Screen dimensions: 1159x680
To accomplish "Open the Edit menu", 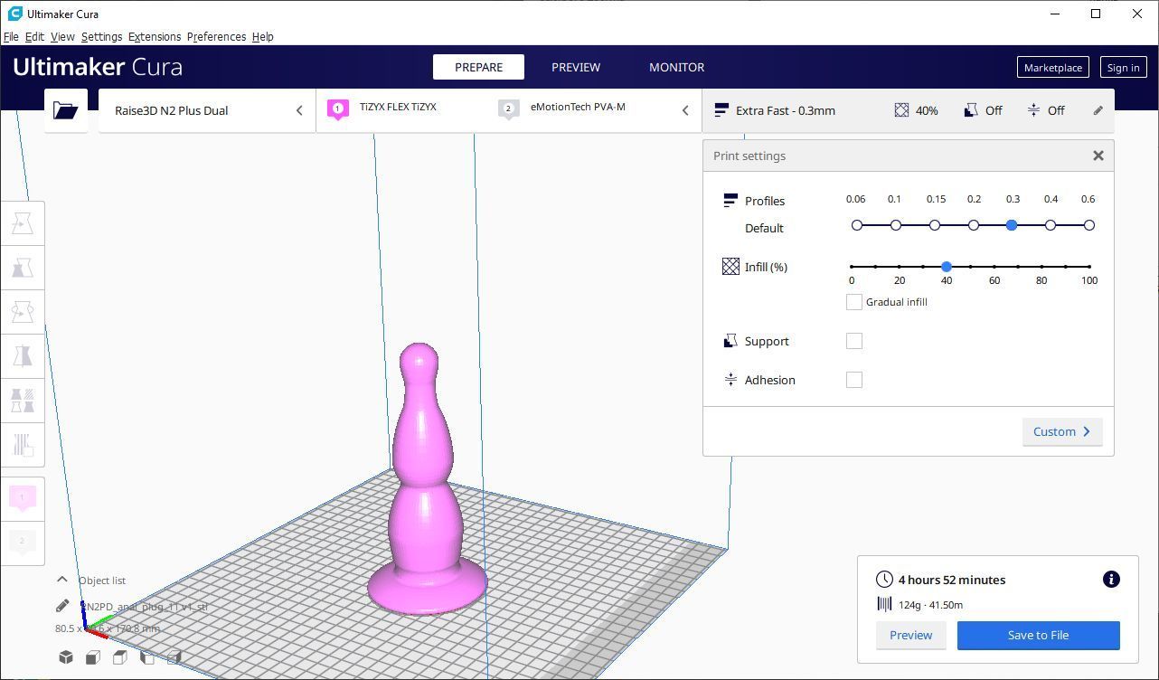I will pos(34,36).
